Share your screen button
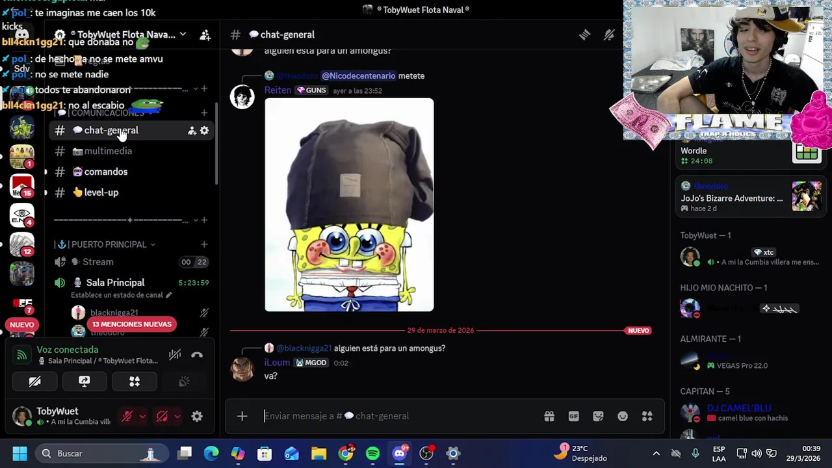832x468 pixels. pyautogui.click(x=84, y=382)
